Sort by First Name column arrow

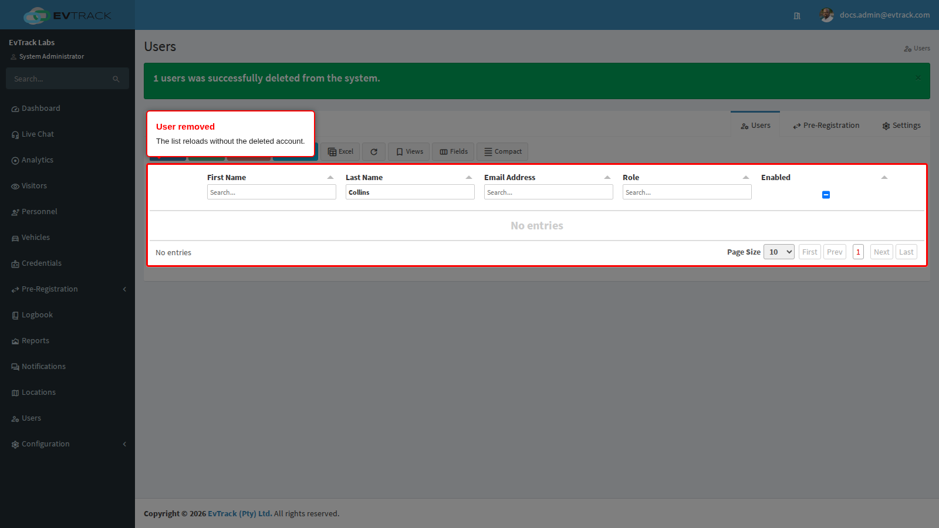[x=330, y=177]
